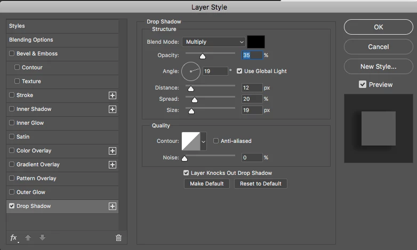Click the Noise value field
Image resolution: width=417 pixels, height=250 pixels.
(x=252, y=157)
